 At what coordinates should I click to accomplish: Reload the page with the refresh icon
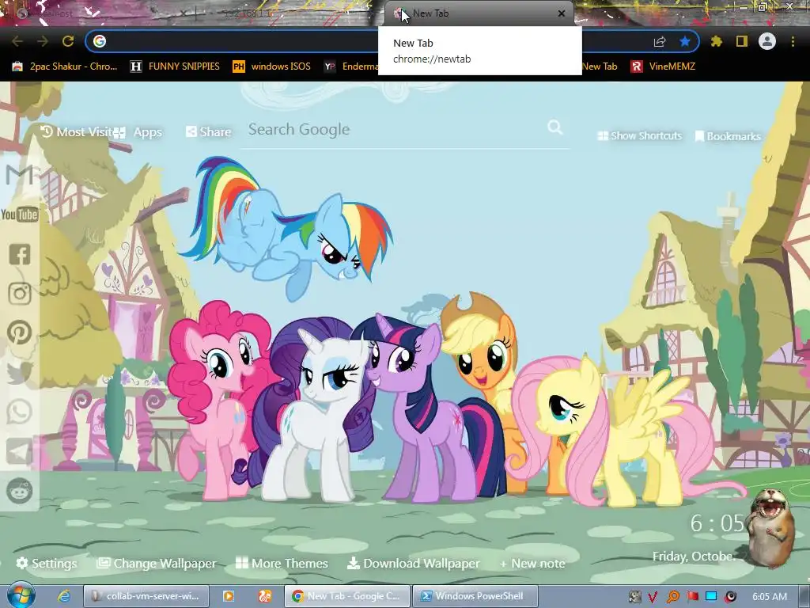click(68, 41)
